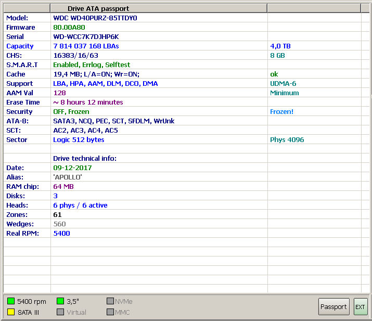372x321 pixels.
Task: Click the UDMA-6 cell
Action: point(283,84)
